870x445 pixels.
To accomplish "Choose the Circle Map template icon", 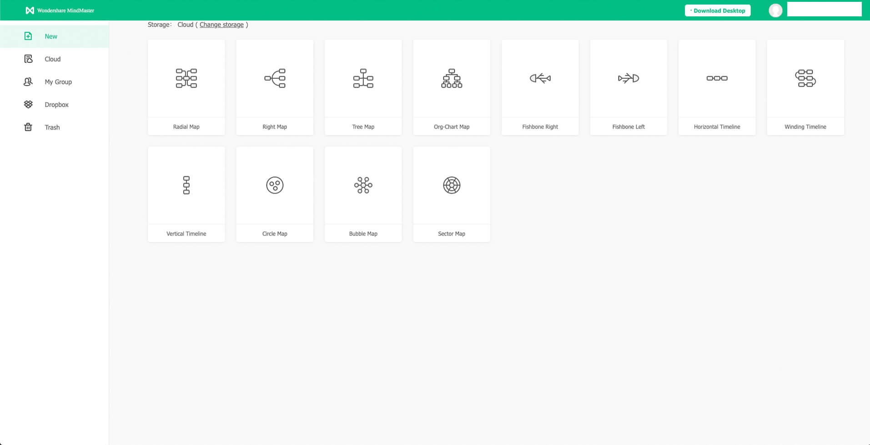I will [275, 185].
